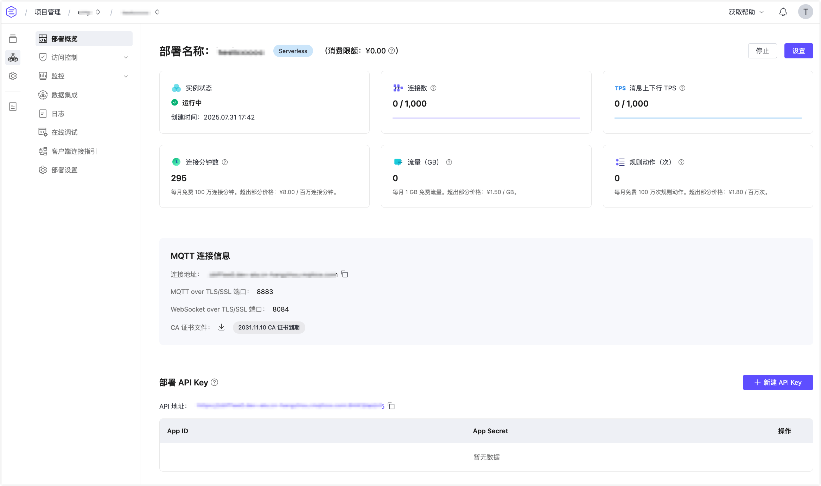The height and width of the screenshot is (486, 821).
Task: Click the 连接数 usage progress bar
Action: (x=486, y=119)
